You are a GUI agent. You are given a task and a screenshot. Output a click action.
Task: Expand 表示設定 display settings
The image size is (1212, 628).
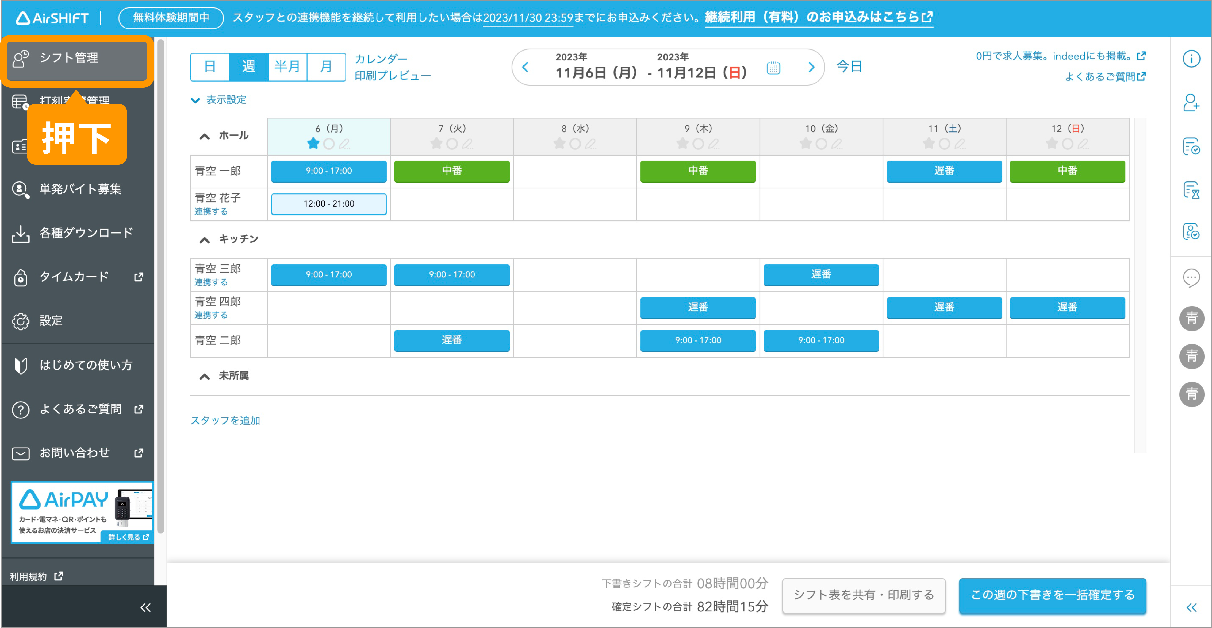click(x=219, y=100)
